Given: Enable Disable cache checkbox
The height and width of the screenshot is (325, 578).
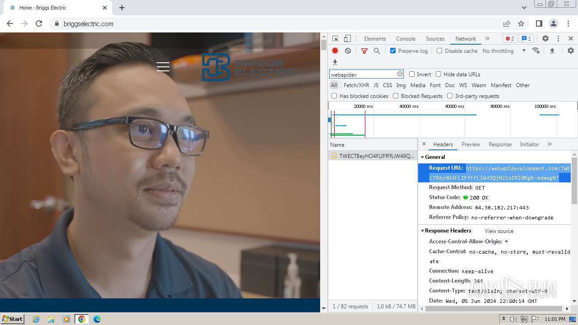Looking at the screenshot, I should click(x=439, y=51).
